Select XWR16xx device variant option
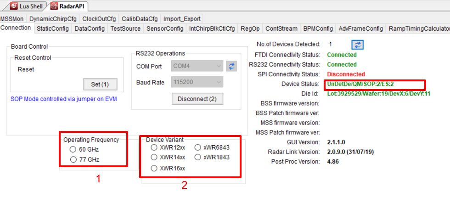The width and height of the screenshot is (450, 198). click(x=154, y=168)
